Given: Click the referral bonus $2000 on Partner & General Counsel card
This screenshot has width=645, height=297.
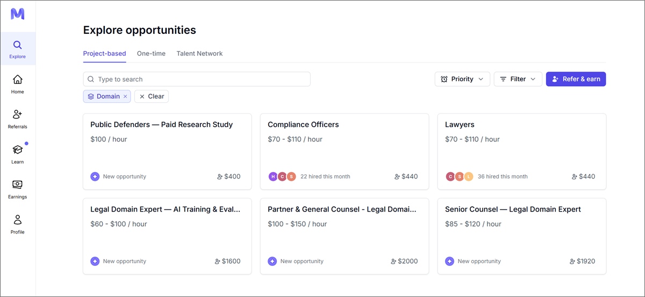Looking at the screenshot, I should [x=404, y=261].
